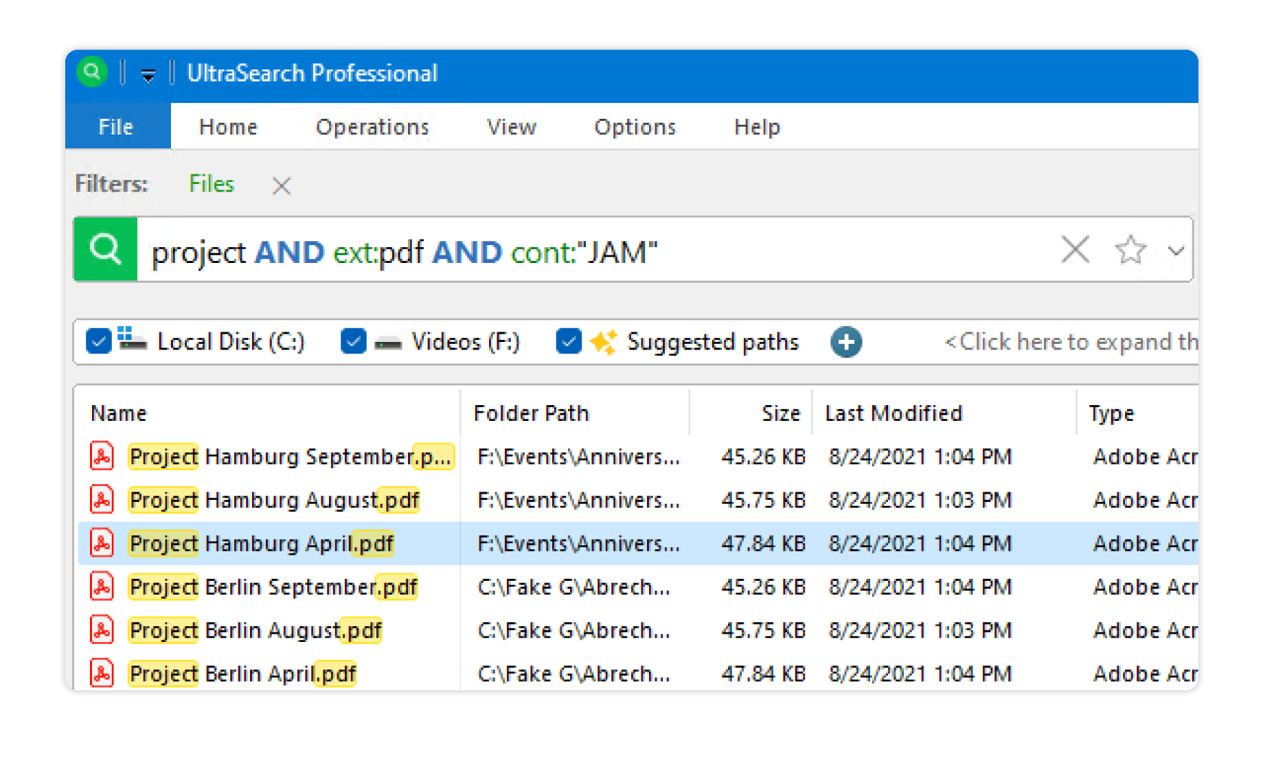Sort results by Last Modified column
This screenshot has height=758, width=1263.
894,413
